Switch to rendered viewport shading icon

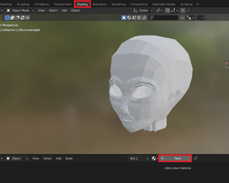(139, 18)
